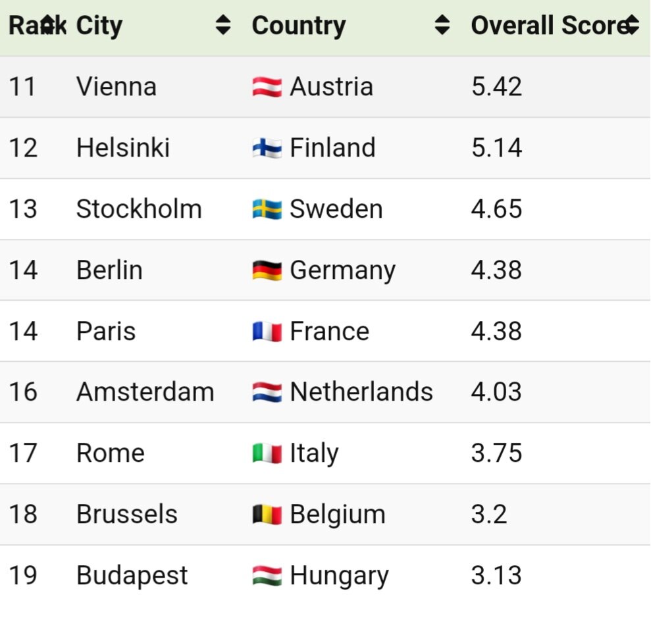651x629 pixels.
Task: Click the Budapest score 3.13
Action: [496, 576]
